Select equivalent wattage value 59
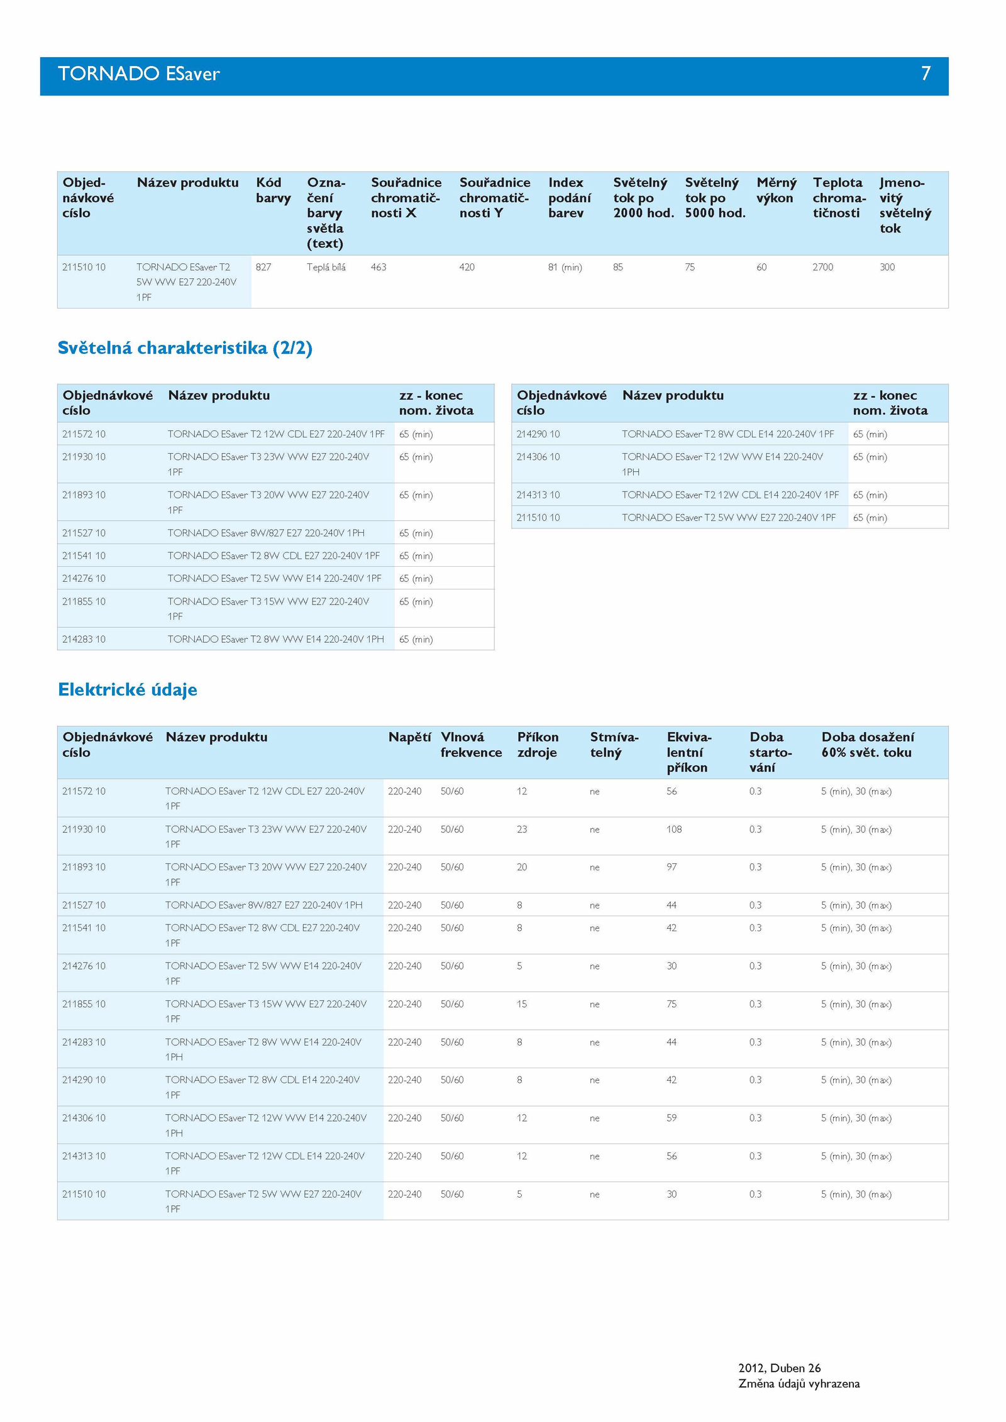 (x=672, y=1118)
